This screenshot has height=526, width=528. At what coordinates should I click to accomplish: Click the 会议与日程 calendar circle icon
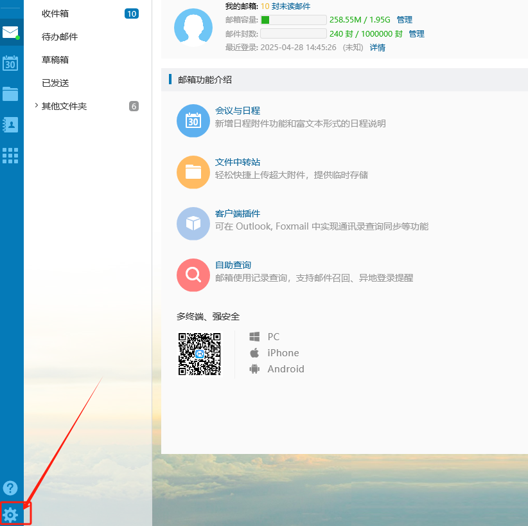[x=193, y=121]
